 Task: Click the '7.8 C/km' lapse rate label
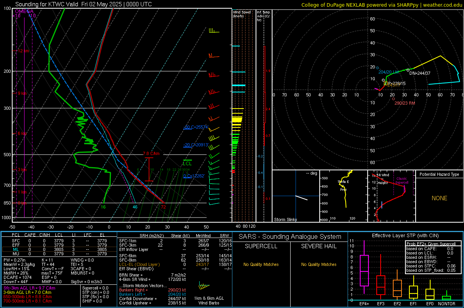(x=151, y=153)
